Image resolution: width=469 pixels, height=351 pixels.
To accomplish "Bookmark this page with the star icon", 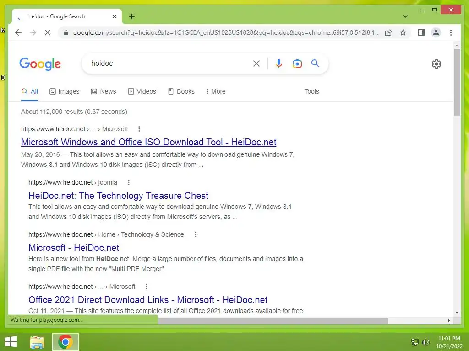I will (403, 32).
